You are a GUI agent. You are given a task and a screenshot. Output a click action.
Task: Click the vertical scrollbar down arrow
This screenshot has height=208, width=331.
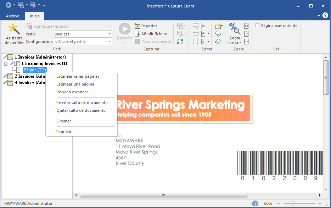tap(326, 190)
